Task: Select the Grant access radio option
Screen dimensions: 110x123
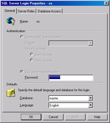Action: click(32, 55)
